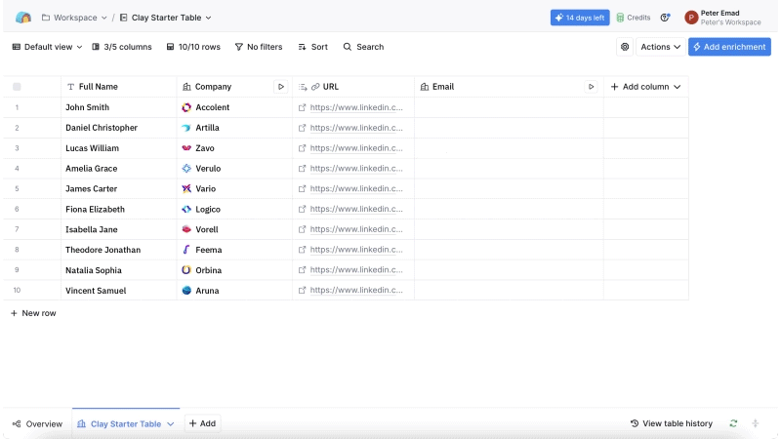781x439 pixels.
Task: Open the Actions dropdown
Action: pos(661,47)
